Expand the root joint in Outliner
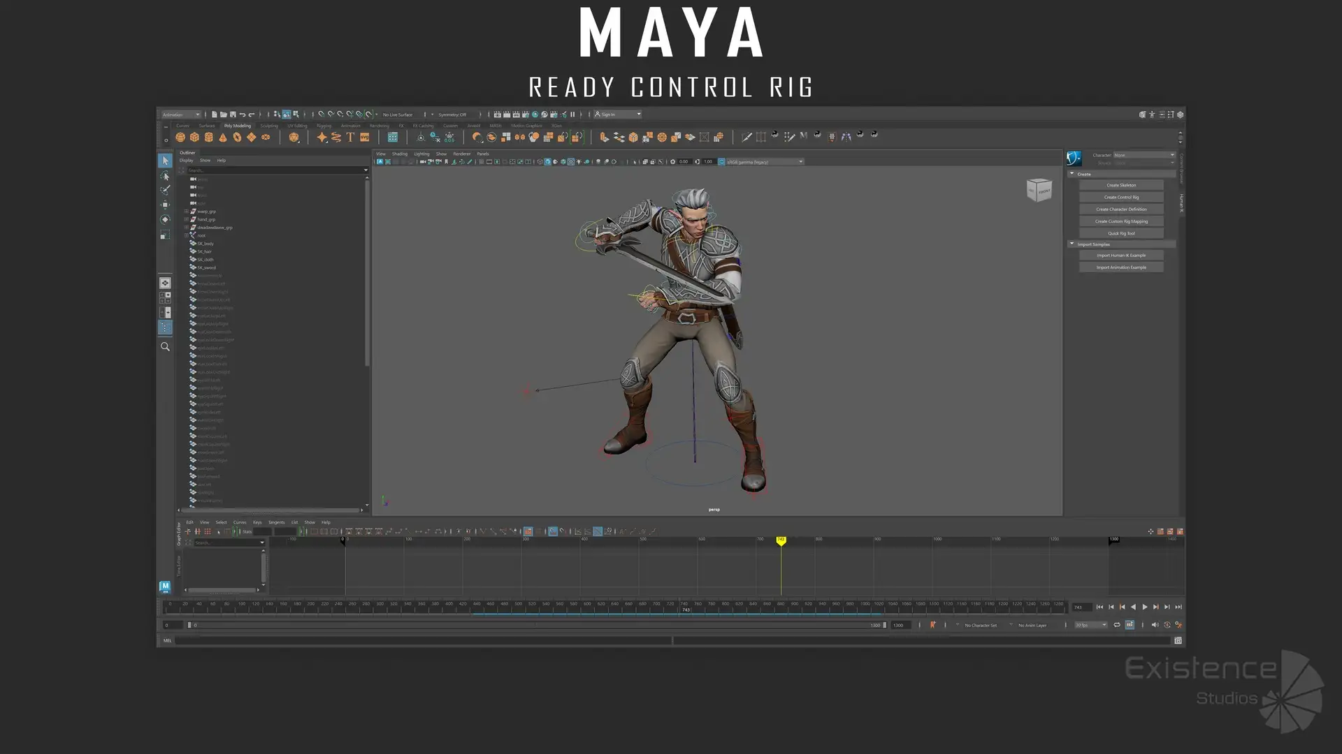Image resolution: width=1342 pixels, height=754 pixels. (186, 235)
